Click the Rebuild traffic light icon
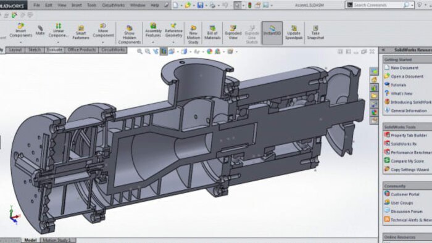432x243 pixels. pos(249,5)
